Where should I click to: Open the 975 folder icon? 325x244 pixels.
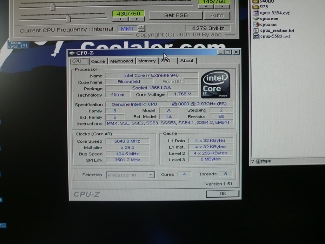pyautogui.click(x=255, y=7)
